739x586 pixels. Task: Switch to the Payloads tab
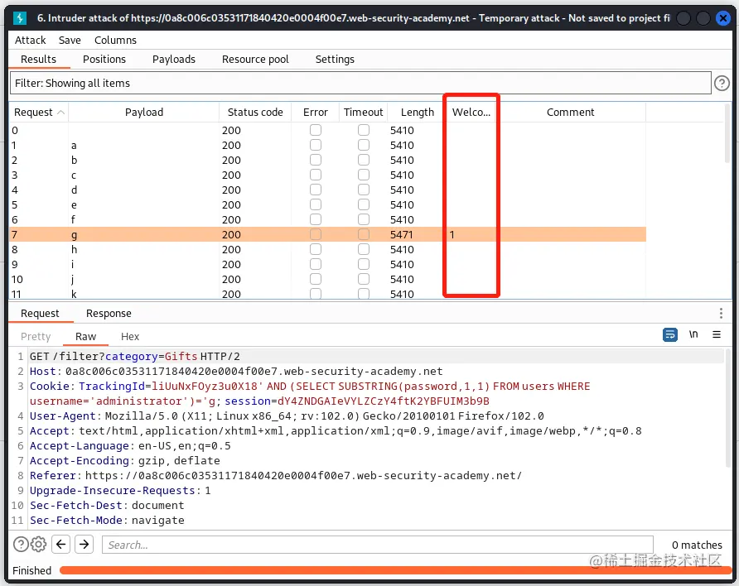pos(173,60)
